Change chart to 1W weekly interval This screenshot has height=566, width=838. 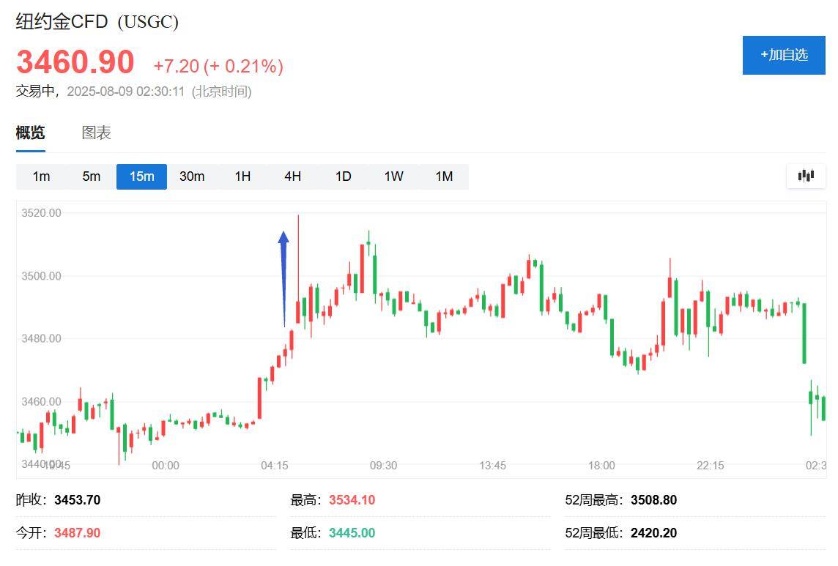393,176
